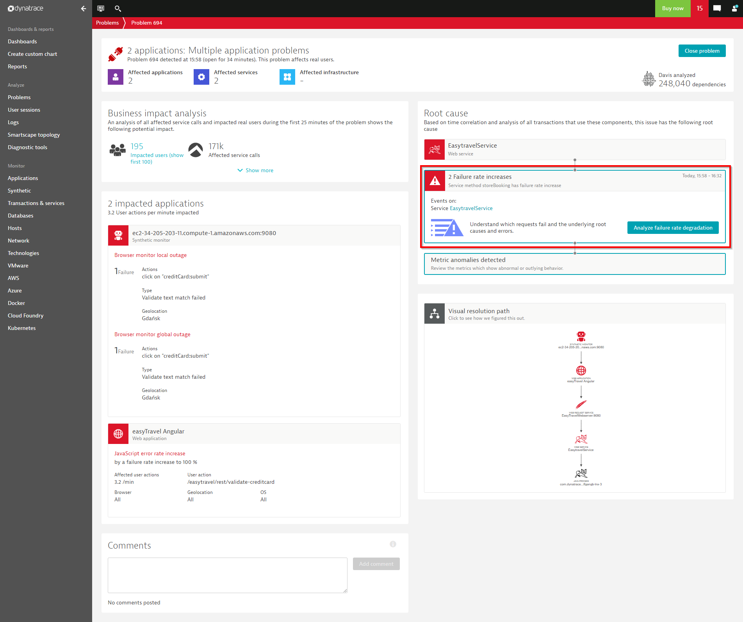Click the Affected infrastructure icon
Viewport: 743px width, 622px height.
[x=287, y=77]
